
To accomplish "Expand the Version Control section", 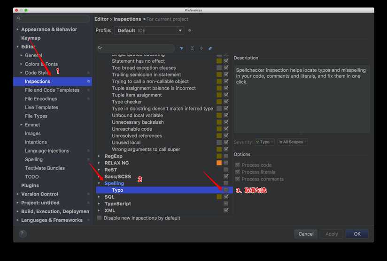I will pos(17,194).
